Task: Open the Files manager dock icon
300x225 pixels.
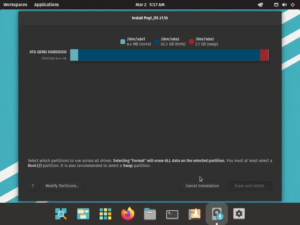Action: pyautogui.click(x=150, y=214)
